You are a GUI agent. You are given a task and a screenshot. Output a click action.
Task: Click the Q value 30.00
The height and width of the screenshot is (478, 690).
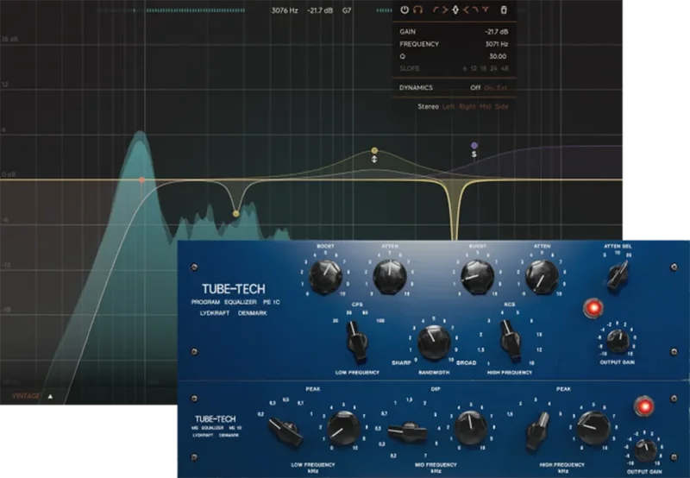tap(498, 56)
